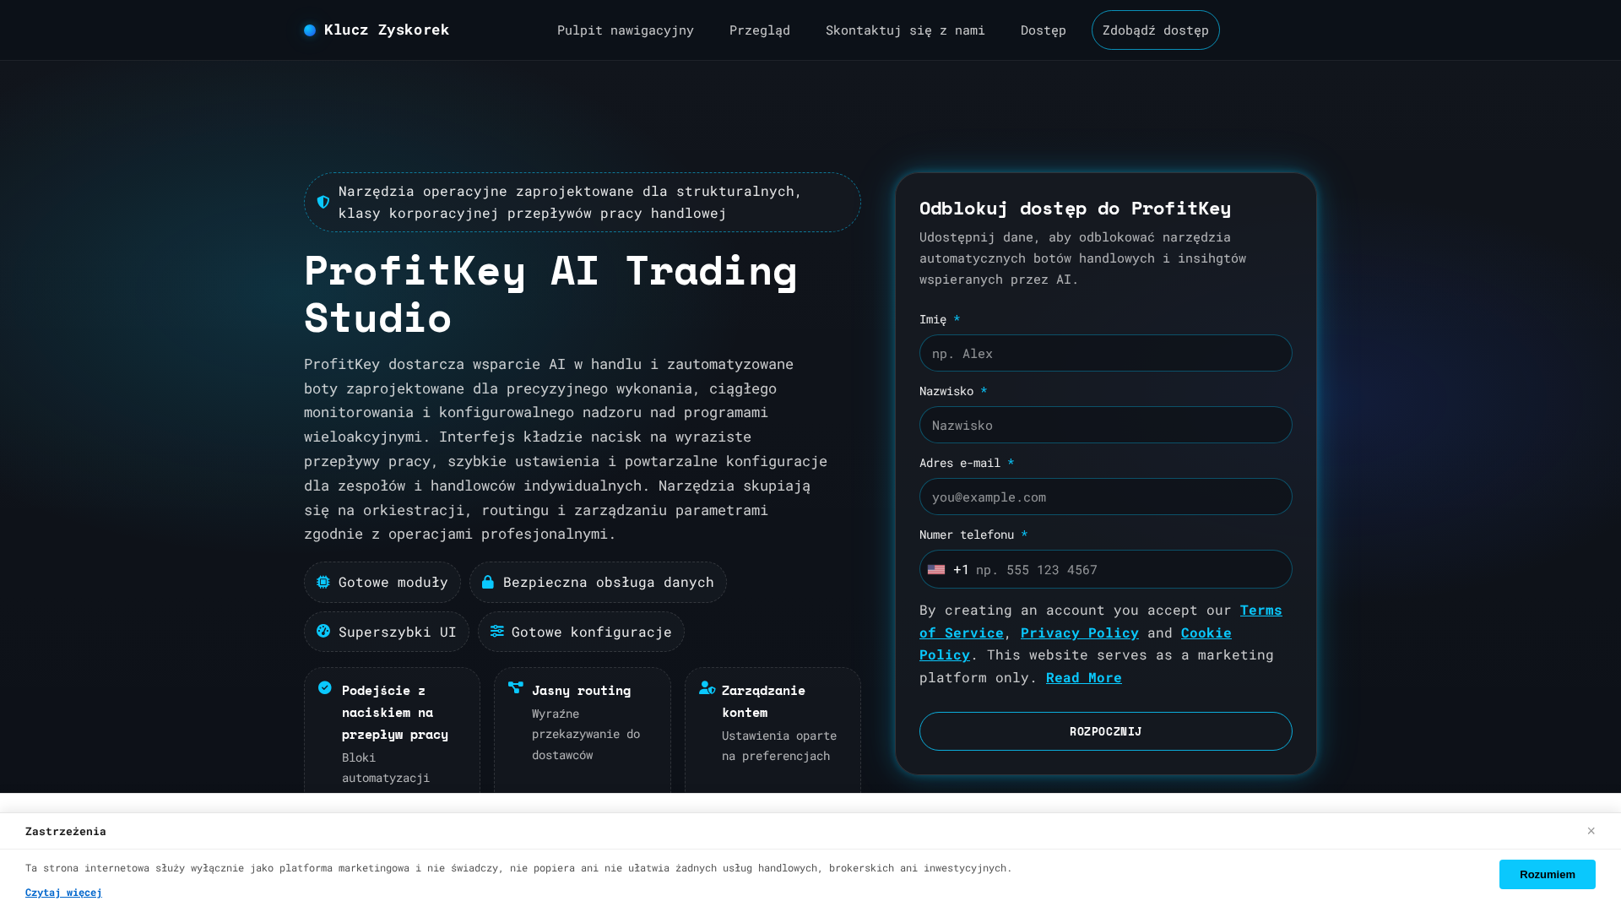Click the chip icon on Gotowe moduły
1621x912 pixels.
(x=323, y=582)
